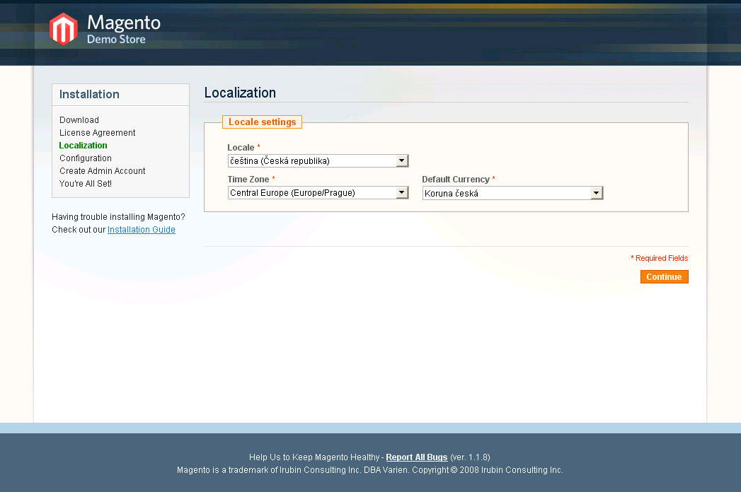Click the Magento Demo Store title text
This screenshot has width=741, height=492.
pos(123,29)
